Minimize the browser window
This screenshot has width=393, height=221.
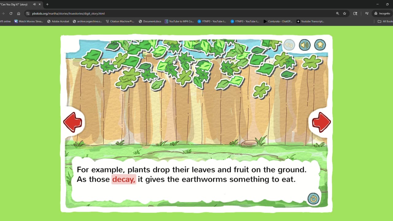click(x=378, y=4)
